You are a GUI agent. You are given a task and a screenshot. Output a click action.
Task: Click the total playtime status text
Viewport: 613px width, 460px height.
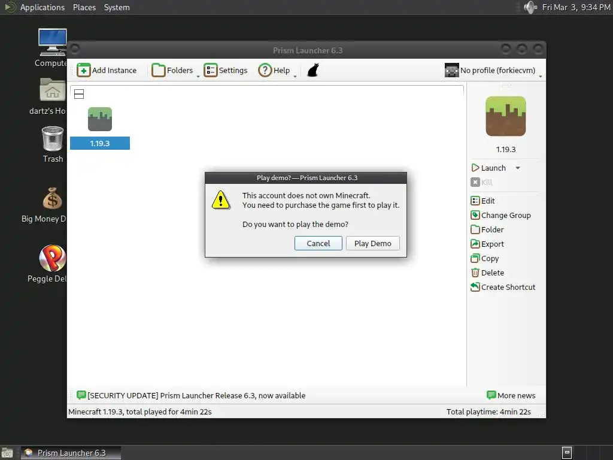tap(488, 412)
